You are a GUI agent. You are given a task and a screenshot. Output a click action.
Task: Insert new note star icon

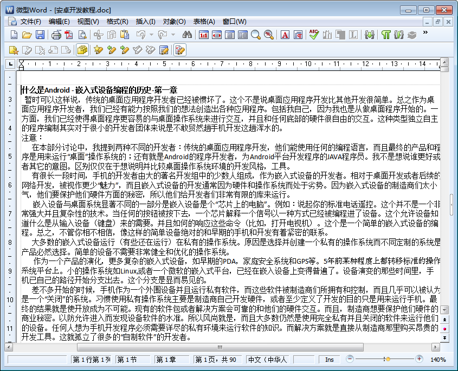[x=14, y=50]
